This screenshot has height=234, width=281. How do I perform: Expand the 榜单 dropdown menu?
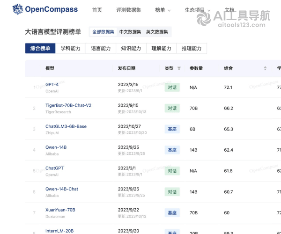click(x=163, y=10)
